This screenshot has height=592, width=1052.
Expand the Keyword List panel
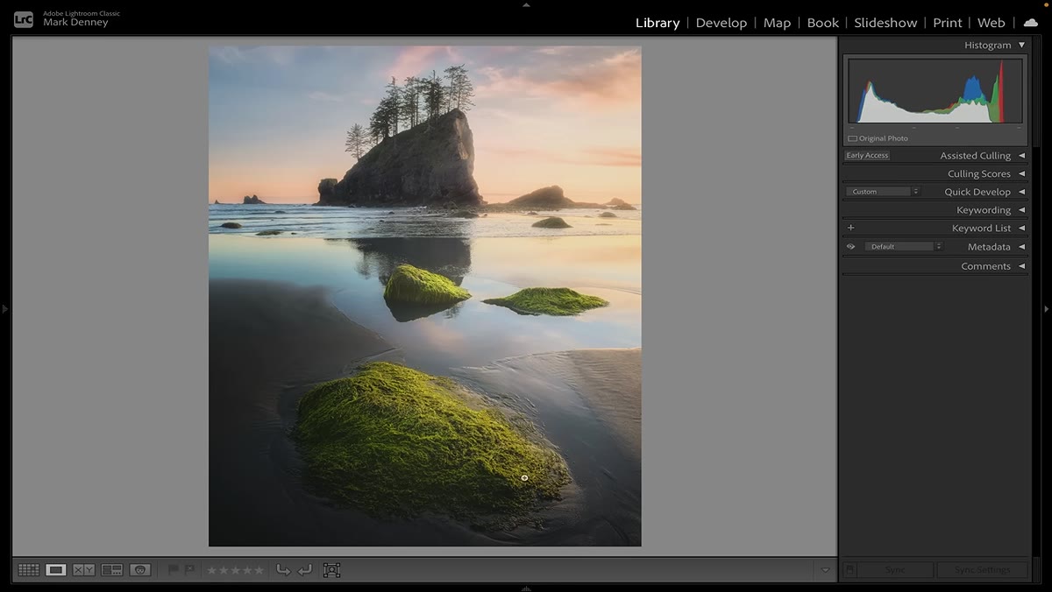pos(1021,228)
